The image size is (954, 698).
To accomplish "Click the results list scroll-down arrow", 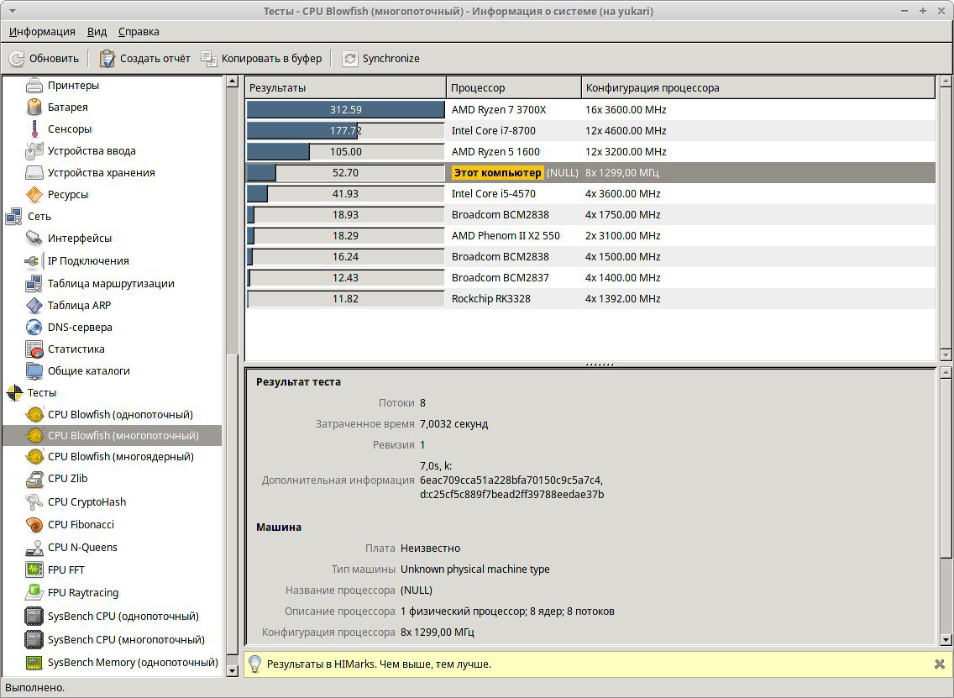I will click(946, 354).
